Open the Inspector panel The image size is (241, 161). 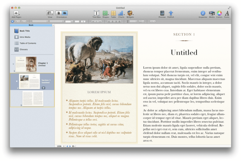point(203,13)
